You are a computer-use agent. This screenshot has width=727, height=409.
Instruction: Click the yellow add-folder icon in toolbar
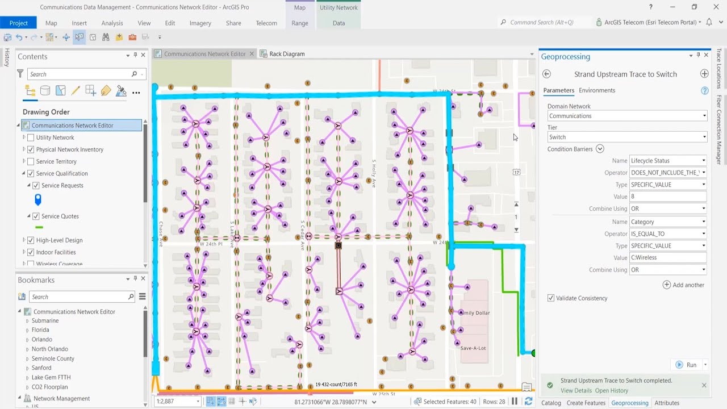[119, 37]
